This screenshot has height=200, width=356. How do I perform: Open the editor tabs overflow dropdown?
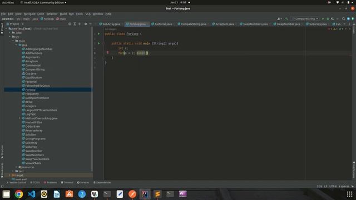pos(344,24)
